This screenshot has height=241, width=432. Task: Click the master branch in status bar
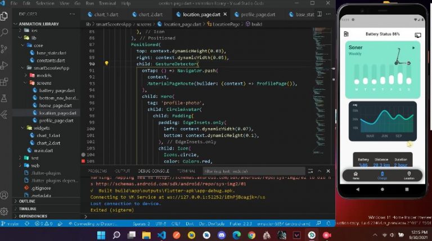[10, 224]
